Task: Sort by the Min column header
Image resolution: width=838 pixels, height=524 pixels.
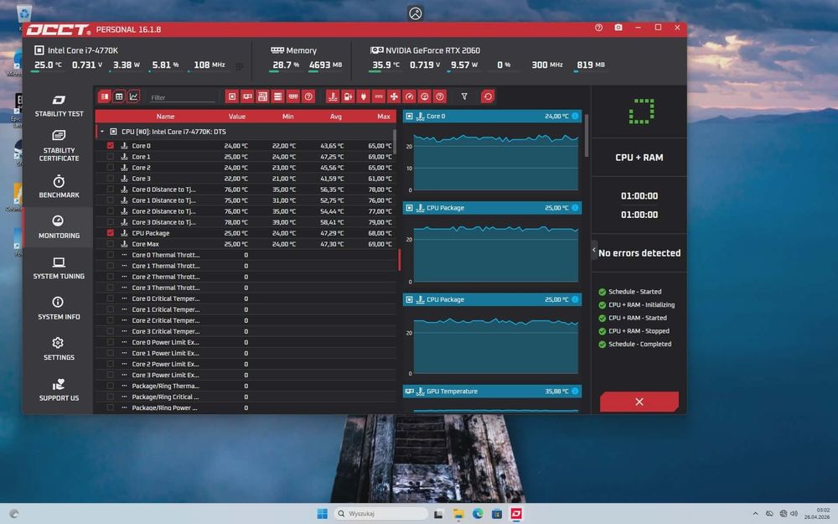Action: [x=288, y=117]
